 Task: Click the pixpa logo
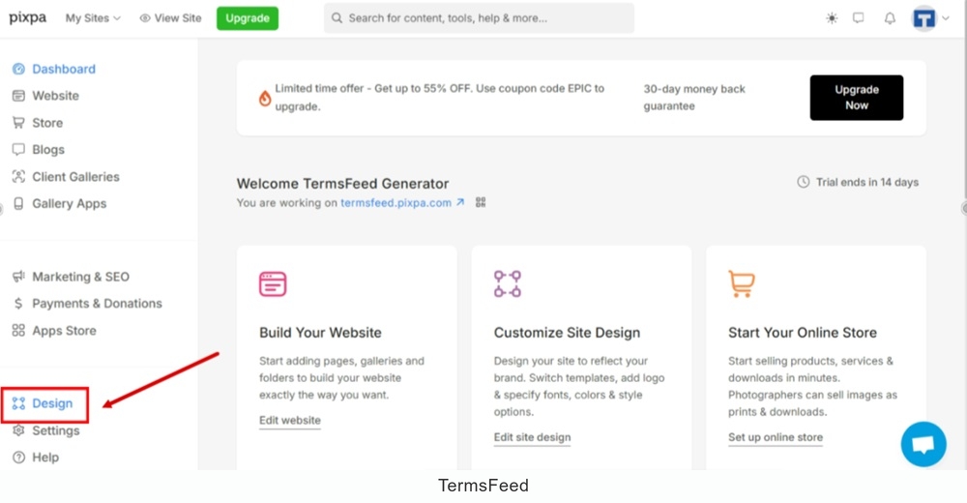[x=27, y=18]
